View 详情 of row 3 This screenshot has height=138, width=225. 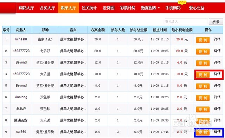(217, 63)
